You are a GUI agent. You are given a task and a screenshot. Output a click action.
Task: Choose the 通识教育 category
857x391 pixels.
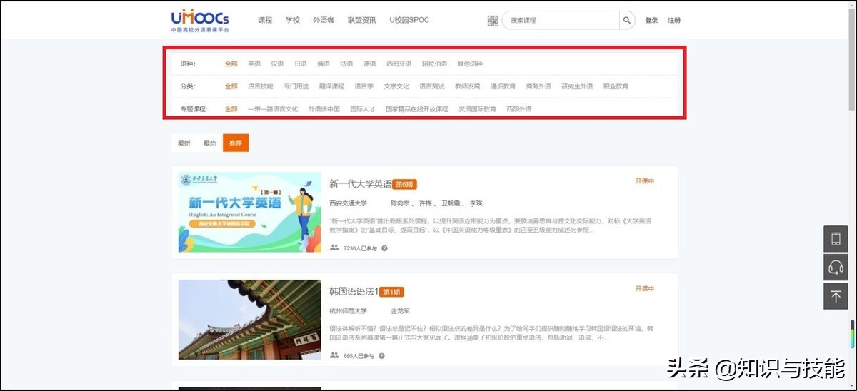503,87
